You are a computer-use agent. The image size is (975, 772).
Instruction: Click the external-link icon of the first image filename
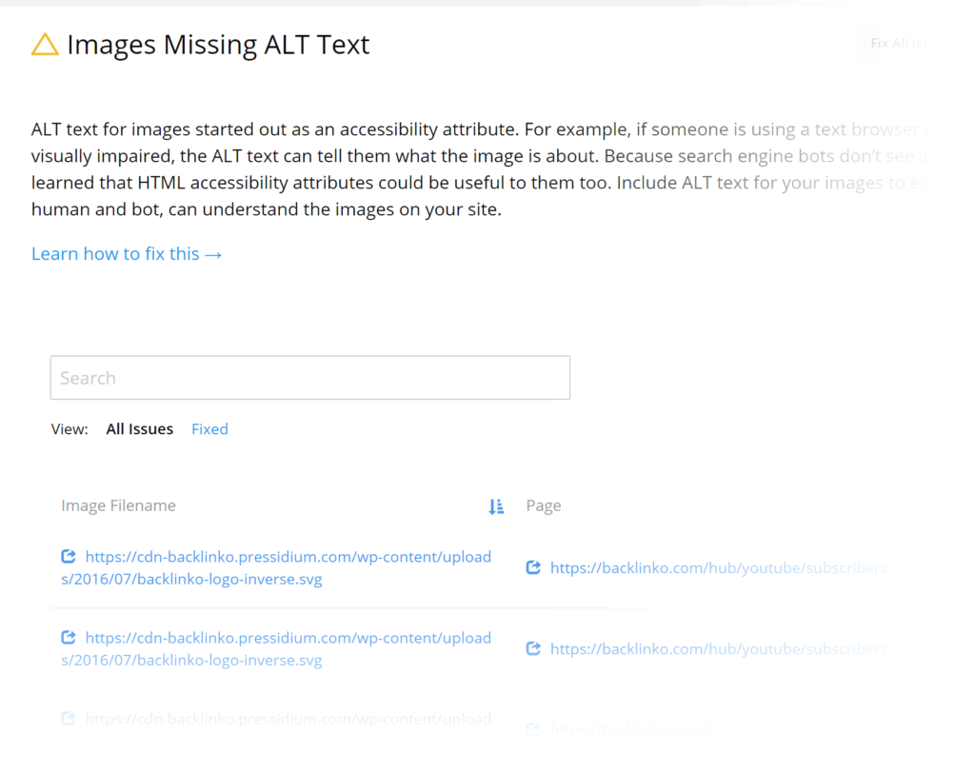tap(68, 557)
